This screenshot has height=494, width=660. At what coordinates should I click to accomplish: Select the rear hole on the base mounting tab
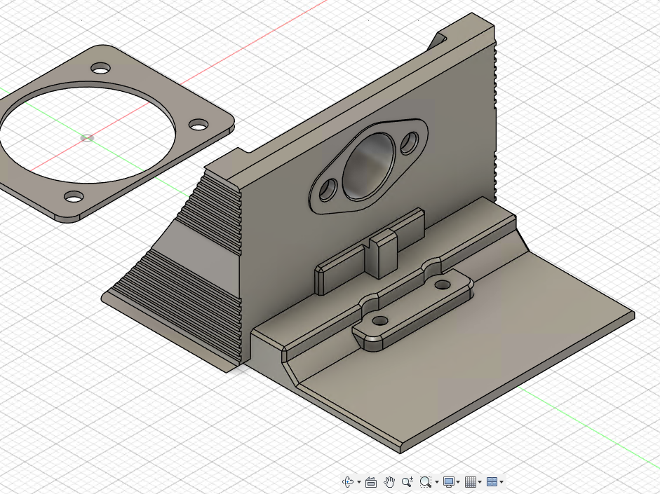point(442,285)
